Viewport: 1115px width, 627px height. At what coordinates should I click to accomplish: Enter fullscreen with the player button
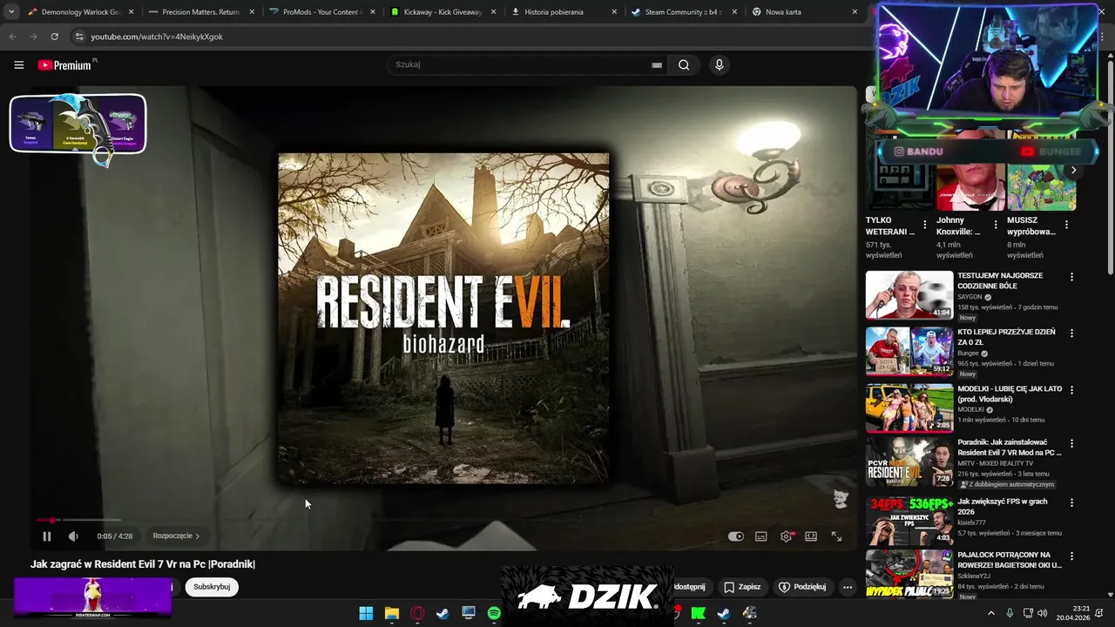(x=836, y=536)
